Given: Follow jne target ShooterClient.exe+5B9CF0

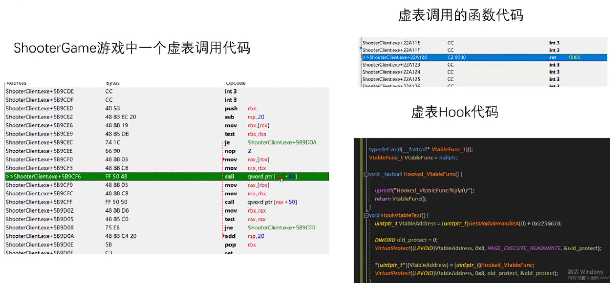Looking at the screenshot, I should [x=281, y=228].
